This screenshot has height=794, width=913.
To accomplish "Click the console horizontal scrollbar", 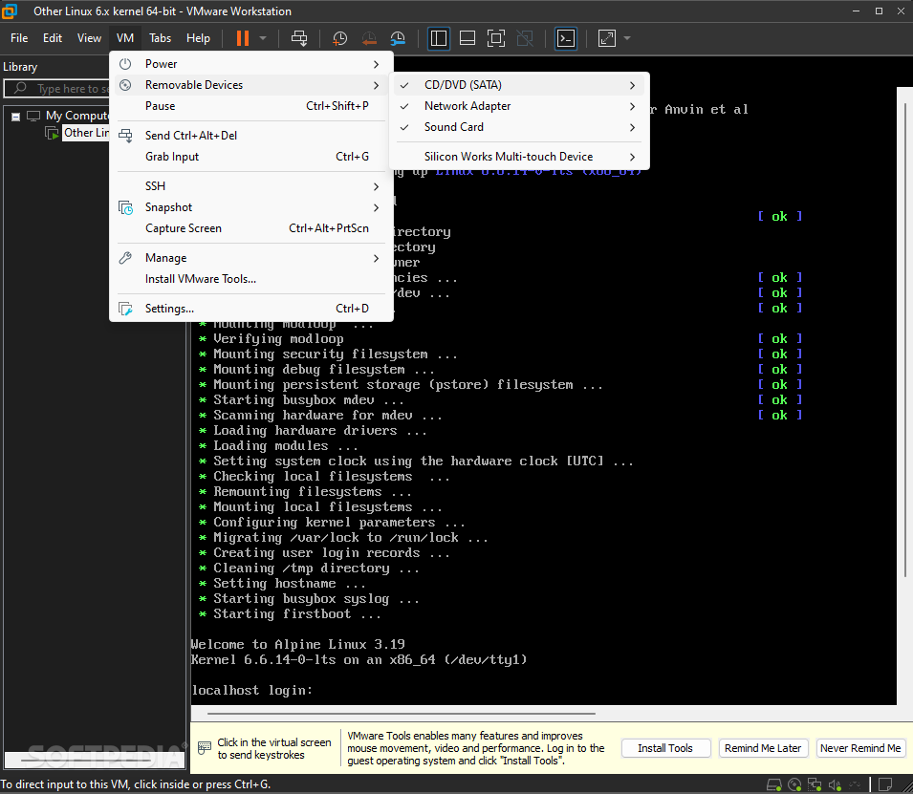I will (x=402, y=713).
